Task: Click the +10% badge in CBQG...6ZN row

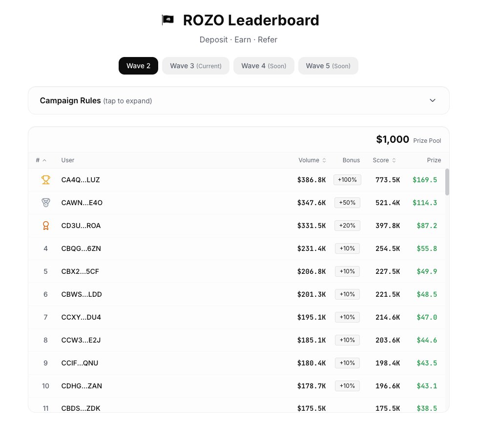Action: point(347,249)
